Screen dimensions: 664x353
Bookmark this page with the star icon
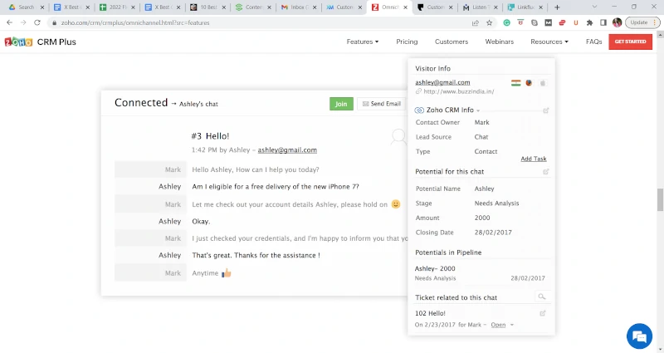490,23
